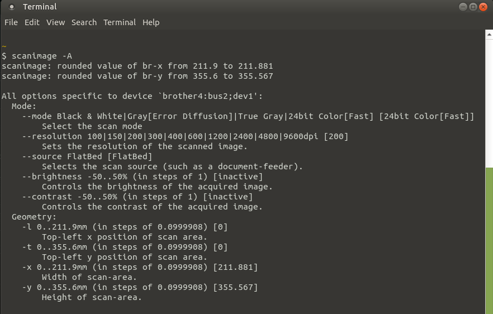The image size is (493, 314).
Task: Click the 'scanimage -A' command line
Action: point(37,56)
